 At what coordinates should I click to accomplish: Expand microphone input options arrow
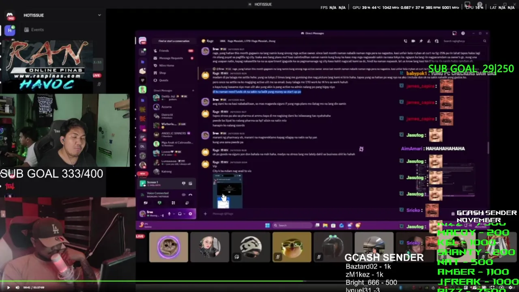click(x=174, y=214)
